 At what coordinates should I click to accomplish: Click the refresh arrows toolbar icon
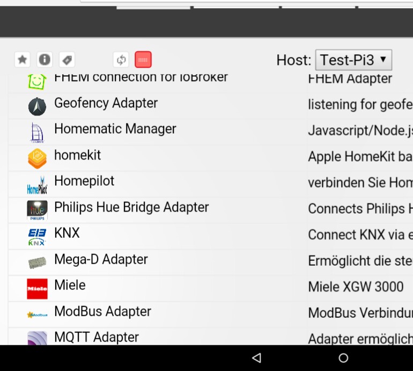[x=121, y=60]
